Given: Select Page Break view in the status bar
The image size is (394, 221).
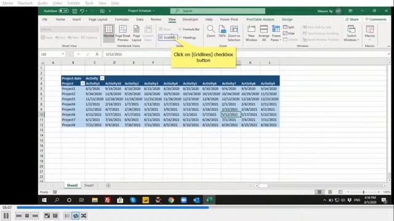Looking at the screenshot, I should pyautogui.click(x=340, y=192).
